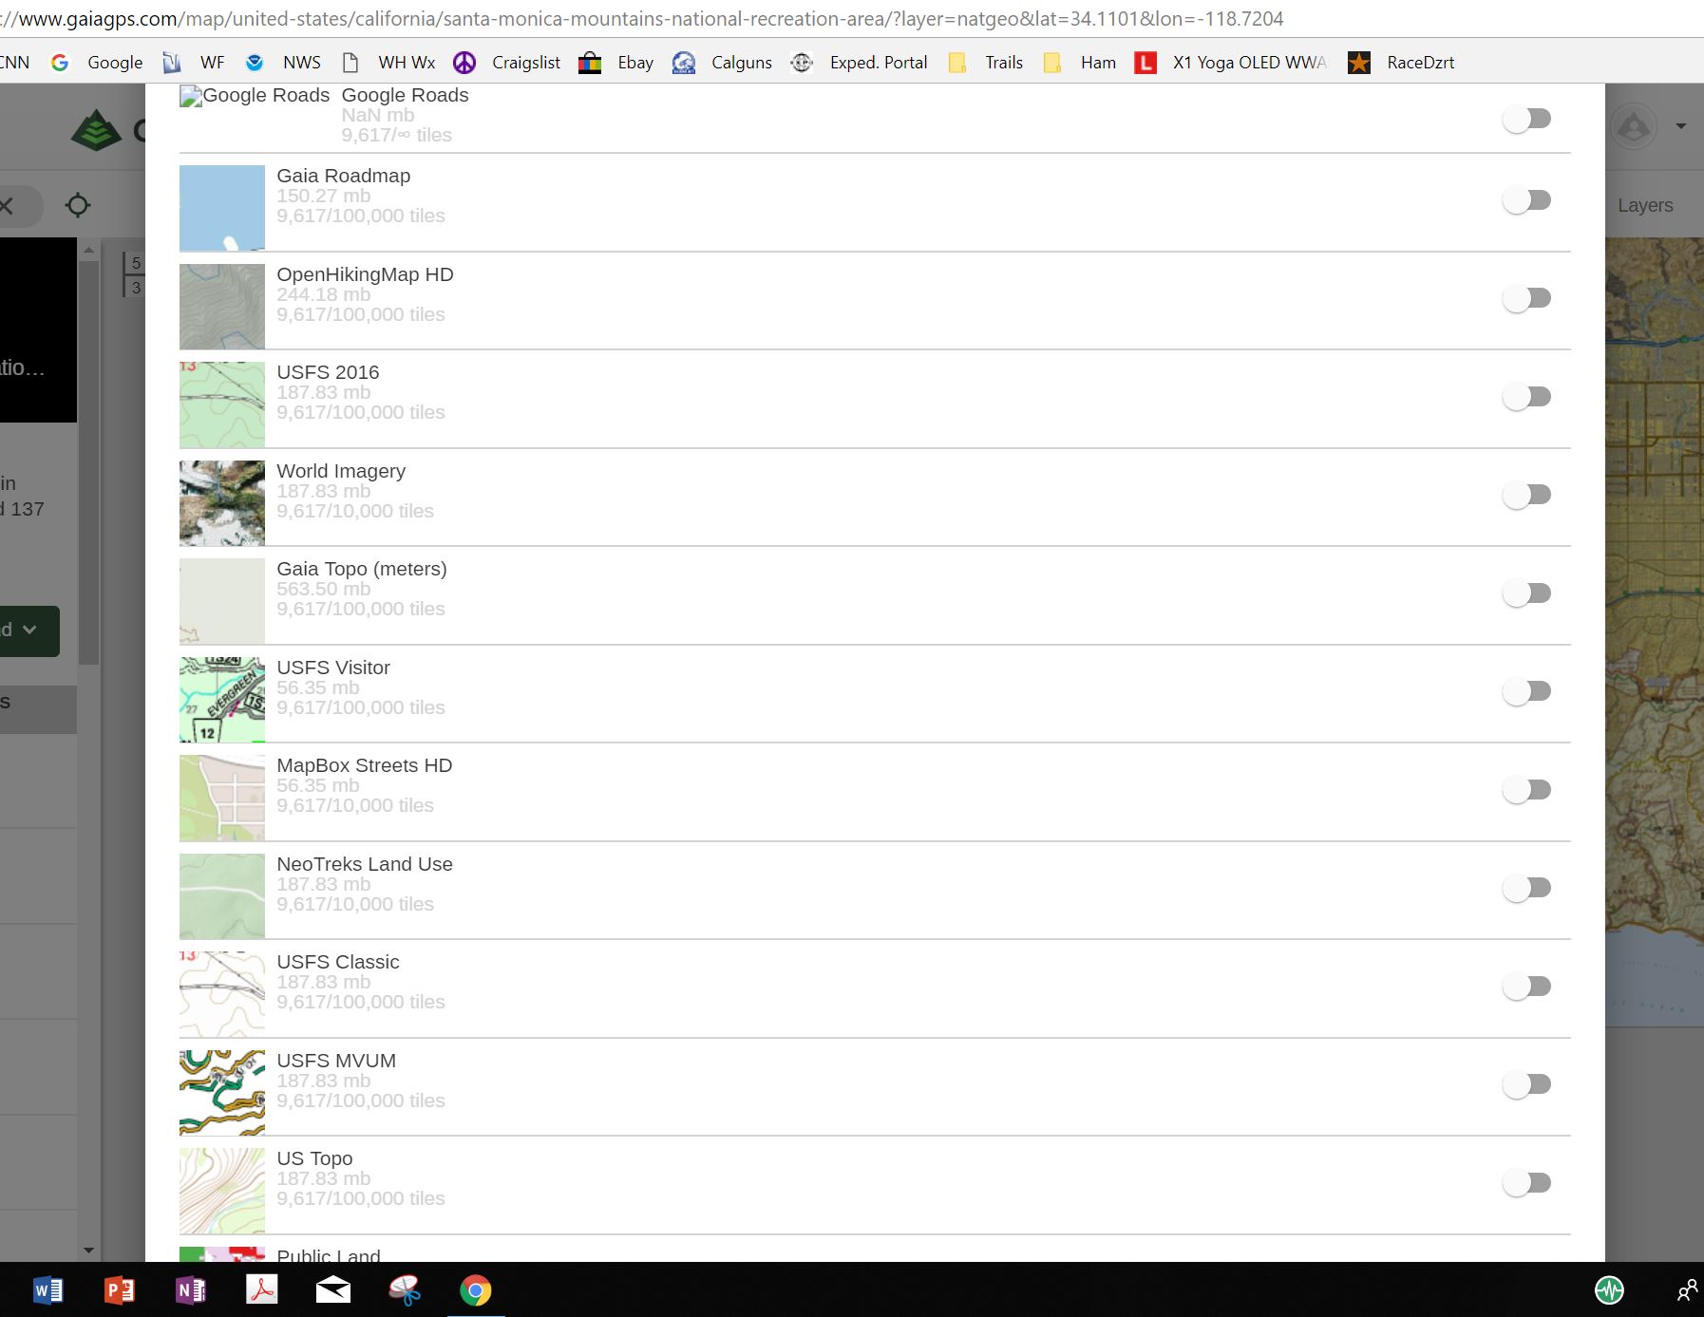
Task: Open Chrome from the taskbar
Action: pos(476,1290)
